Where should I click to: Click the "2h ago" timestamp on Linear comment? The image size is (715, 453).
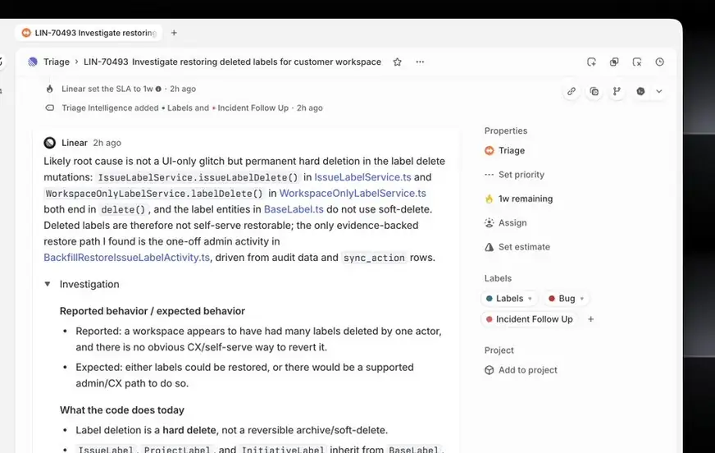[107, 143]
